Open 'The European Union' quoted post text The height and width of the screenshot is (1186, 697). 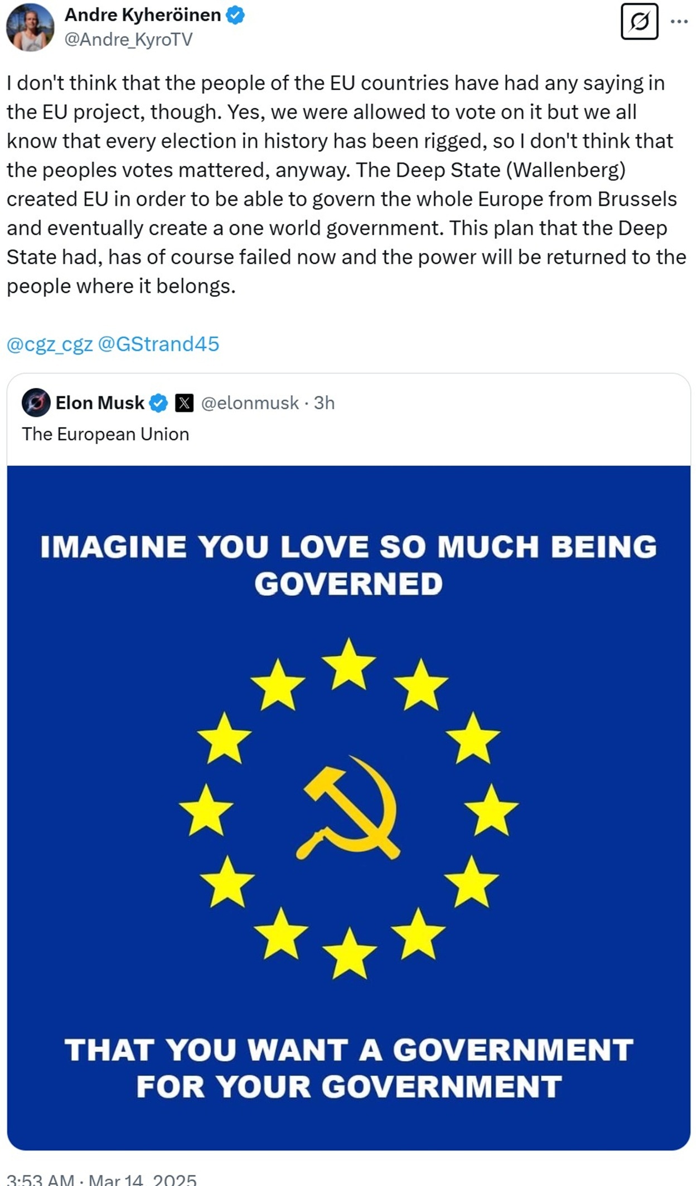click(x=105, y=434)
